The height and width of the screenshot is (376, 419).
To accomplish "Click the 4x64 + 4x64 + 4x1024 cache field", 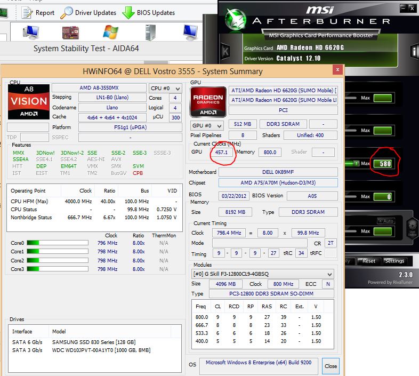I will click(112, 117).
